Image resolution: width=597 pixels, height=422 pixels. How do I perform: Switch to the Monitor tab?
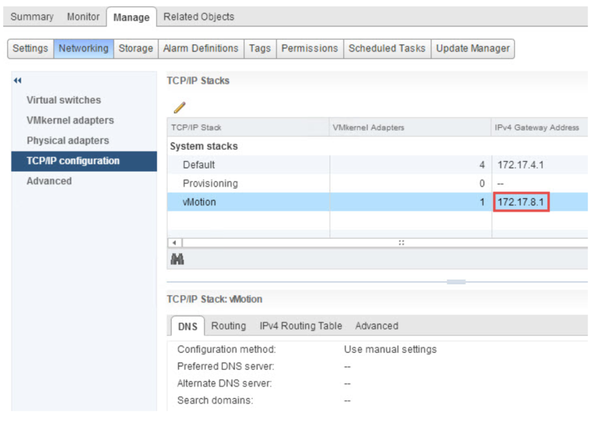click(x=83, y=17)
